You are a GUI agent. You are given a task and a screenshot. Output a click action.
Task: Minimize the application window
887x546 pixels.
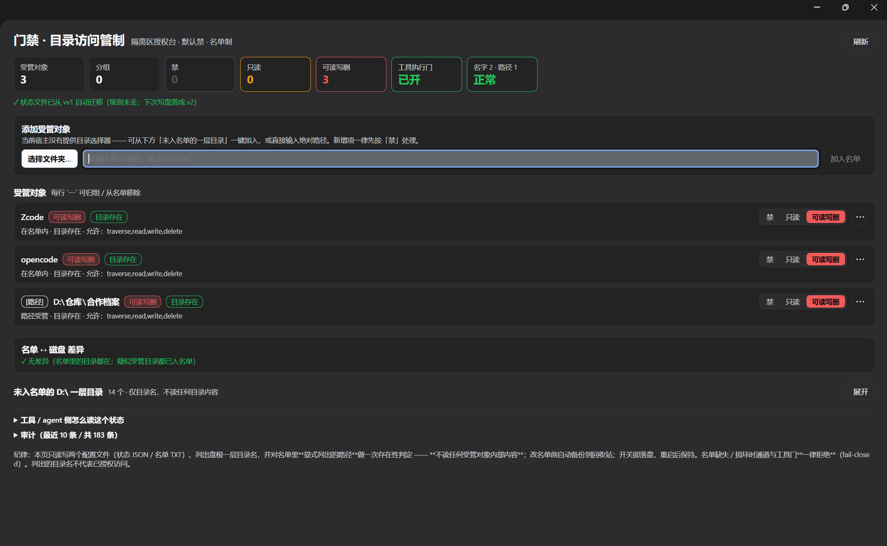pyautogui.click(x=817, y=7)
